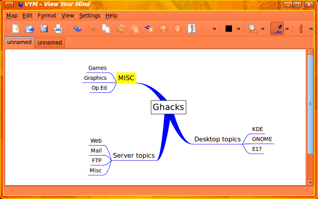Viewport: 318px width, 199px height.
Task: Select the Desktop topics branch
Action: pos(217,139)
